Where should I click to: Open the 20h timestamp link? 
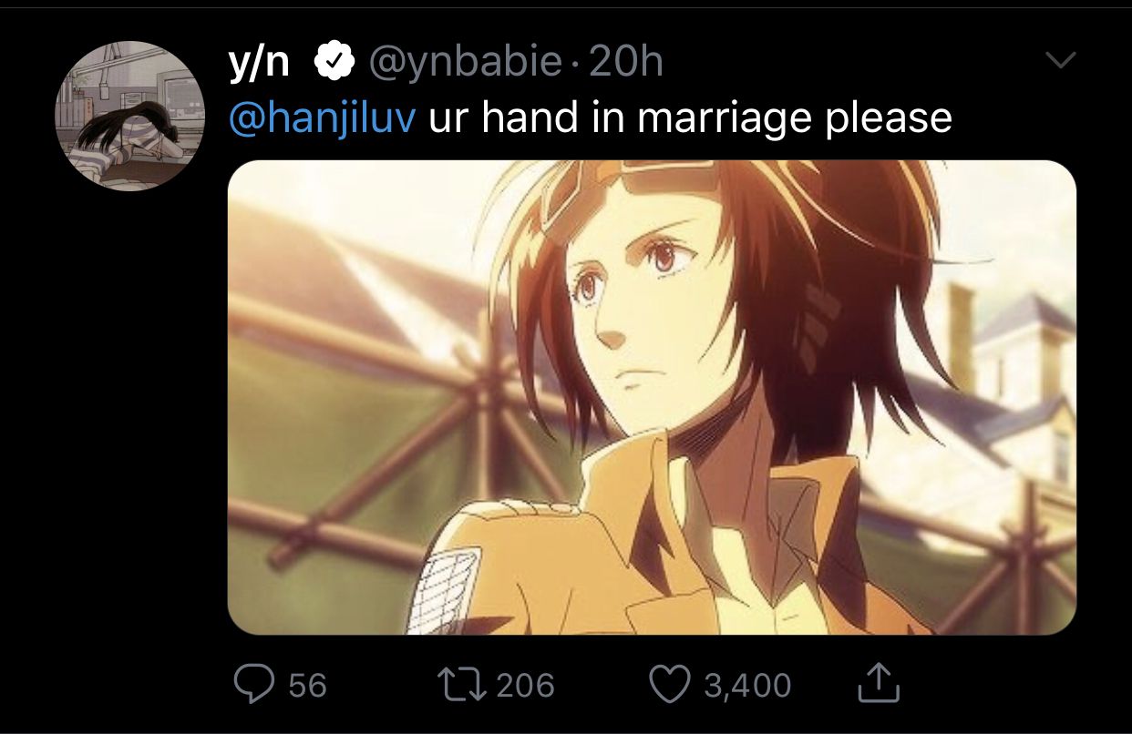(x=627, y=62)
